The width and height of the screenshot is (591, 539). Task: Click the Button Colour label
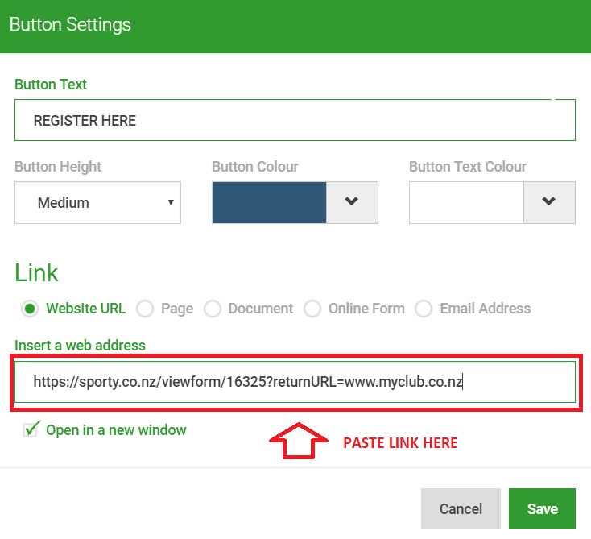(x=255, y=167)
